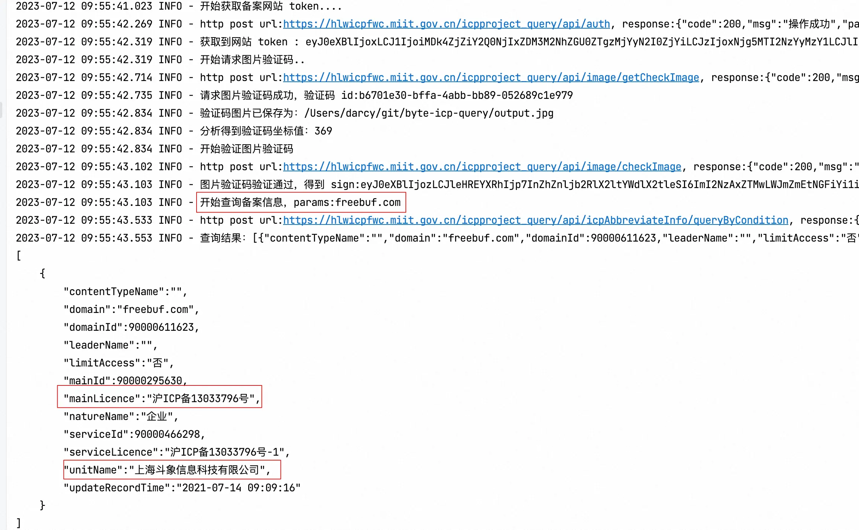Click the "domain":"freebuf.com" JSON line
The height and width of the screenshot is (530, 859).
pos(131,310)
